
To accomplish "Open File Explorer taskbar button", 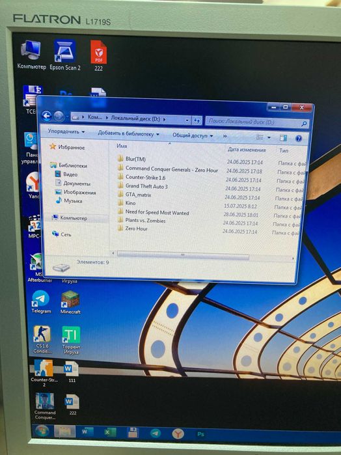I will coord(64,432).
